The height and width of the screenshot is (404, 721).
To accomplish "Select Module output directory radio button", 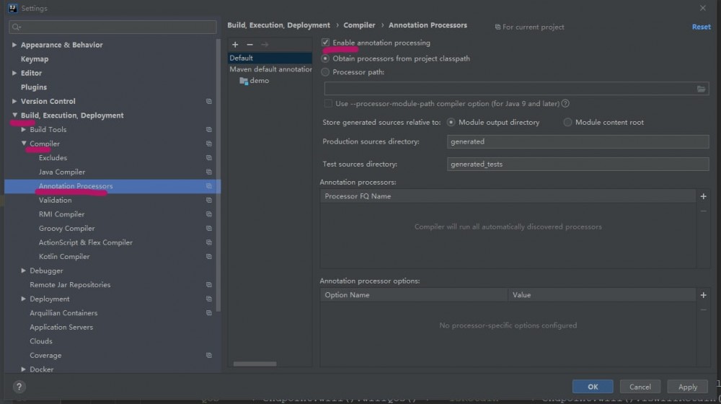I will coord(451,123).
